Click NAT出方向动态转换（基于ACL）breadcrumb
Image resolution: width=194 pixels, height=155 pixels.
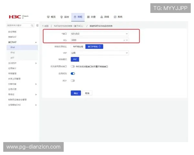(69, 26)
